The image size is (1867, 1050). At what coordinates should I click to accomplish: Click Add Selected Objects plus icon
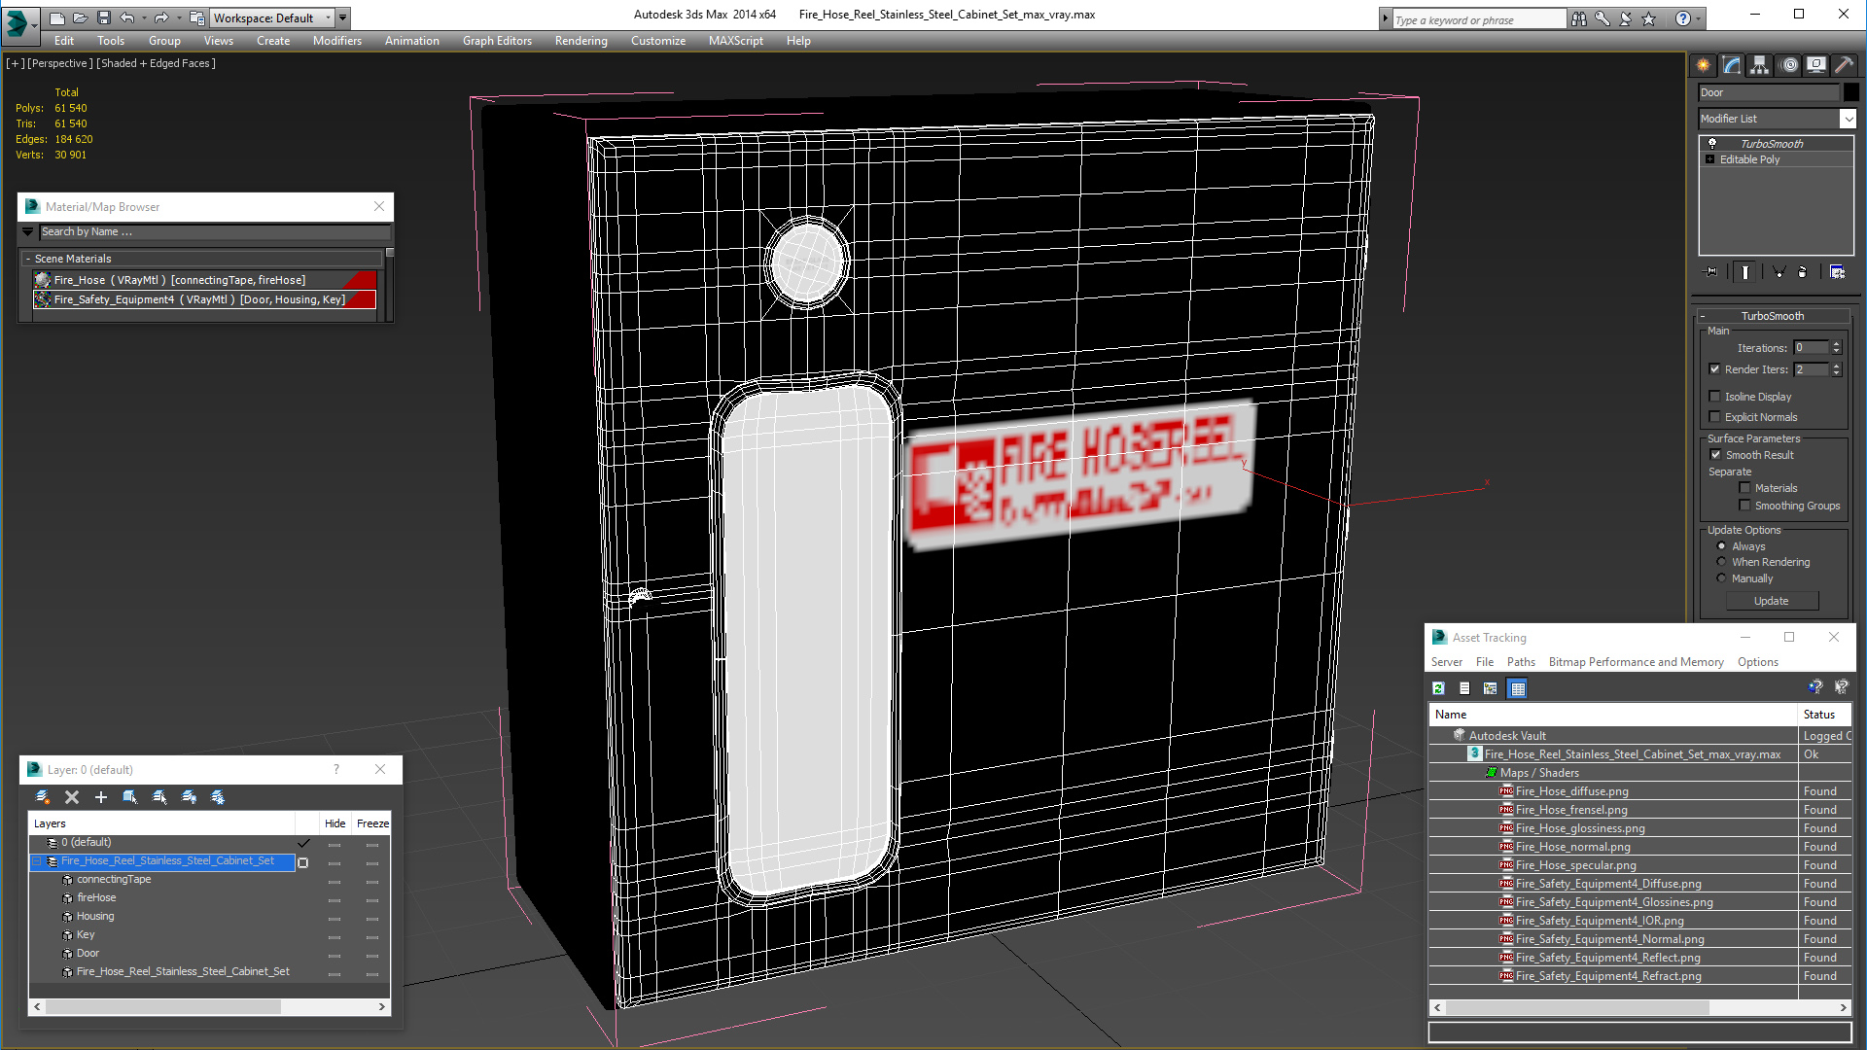(100, 797)
